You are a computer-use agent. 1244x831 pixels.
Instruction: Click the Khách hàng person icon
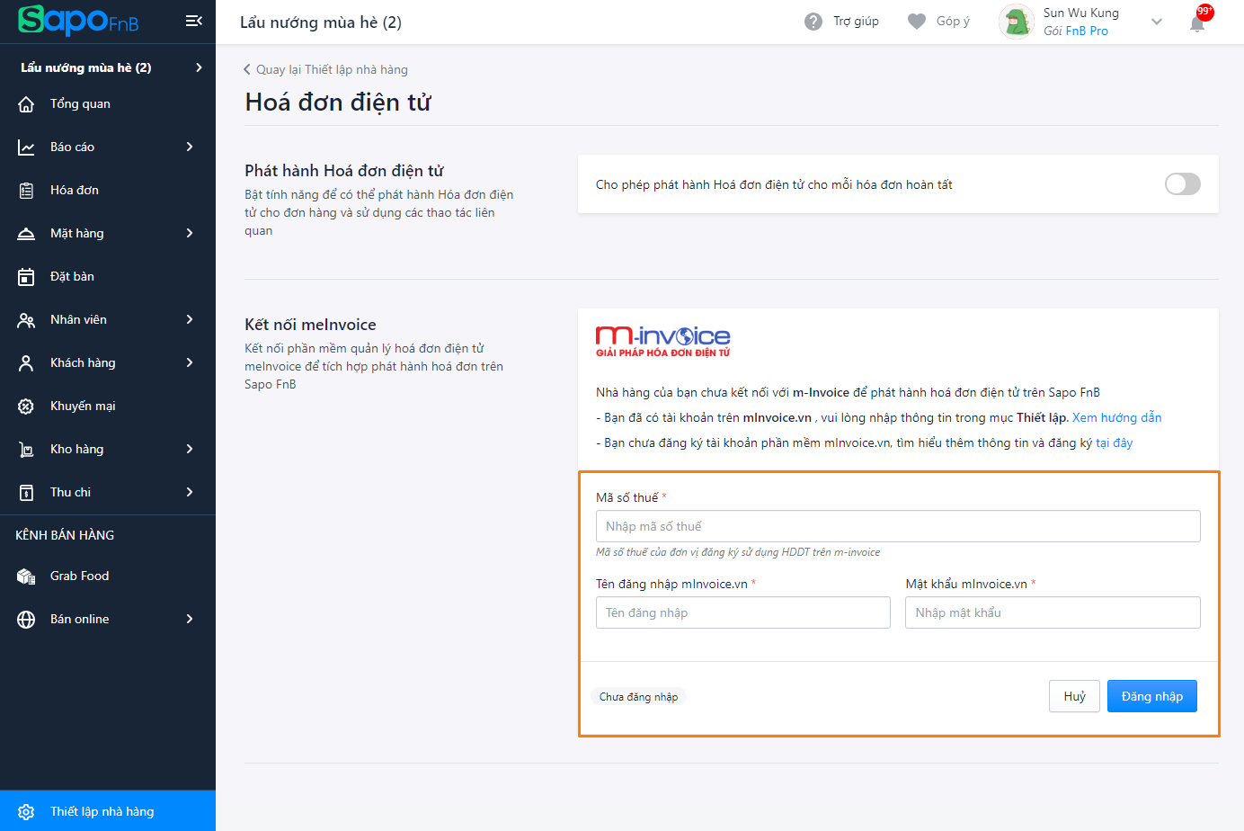coord(26,363)
